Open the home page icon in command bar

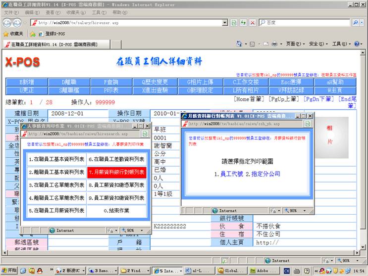pos(239,44)
